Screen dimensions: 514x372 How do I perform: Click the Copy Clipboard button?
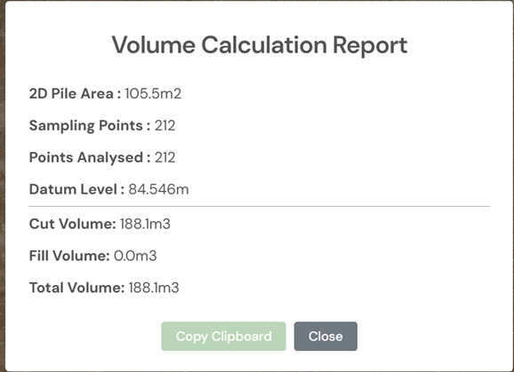(x=223, y=336)
